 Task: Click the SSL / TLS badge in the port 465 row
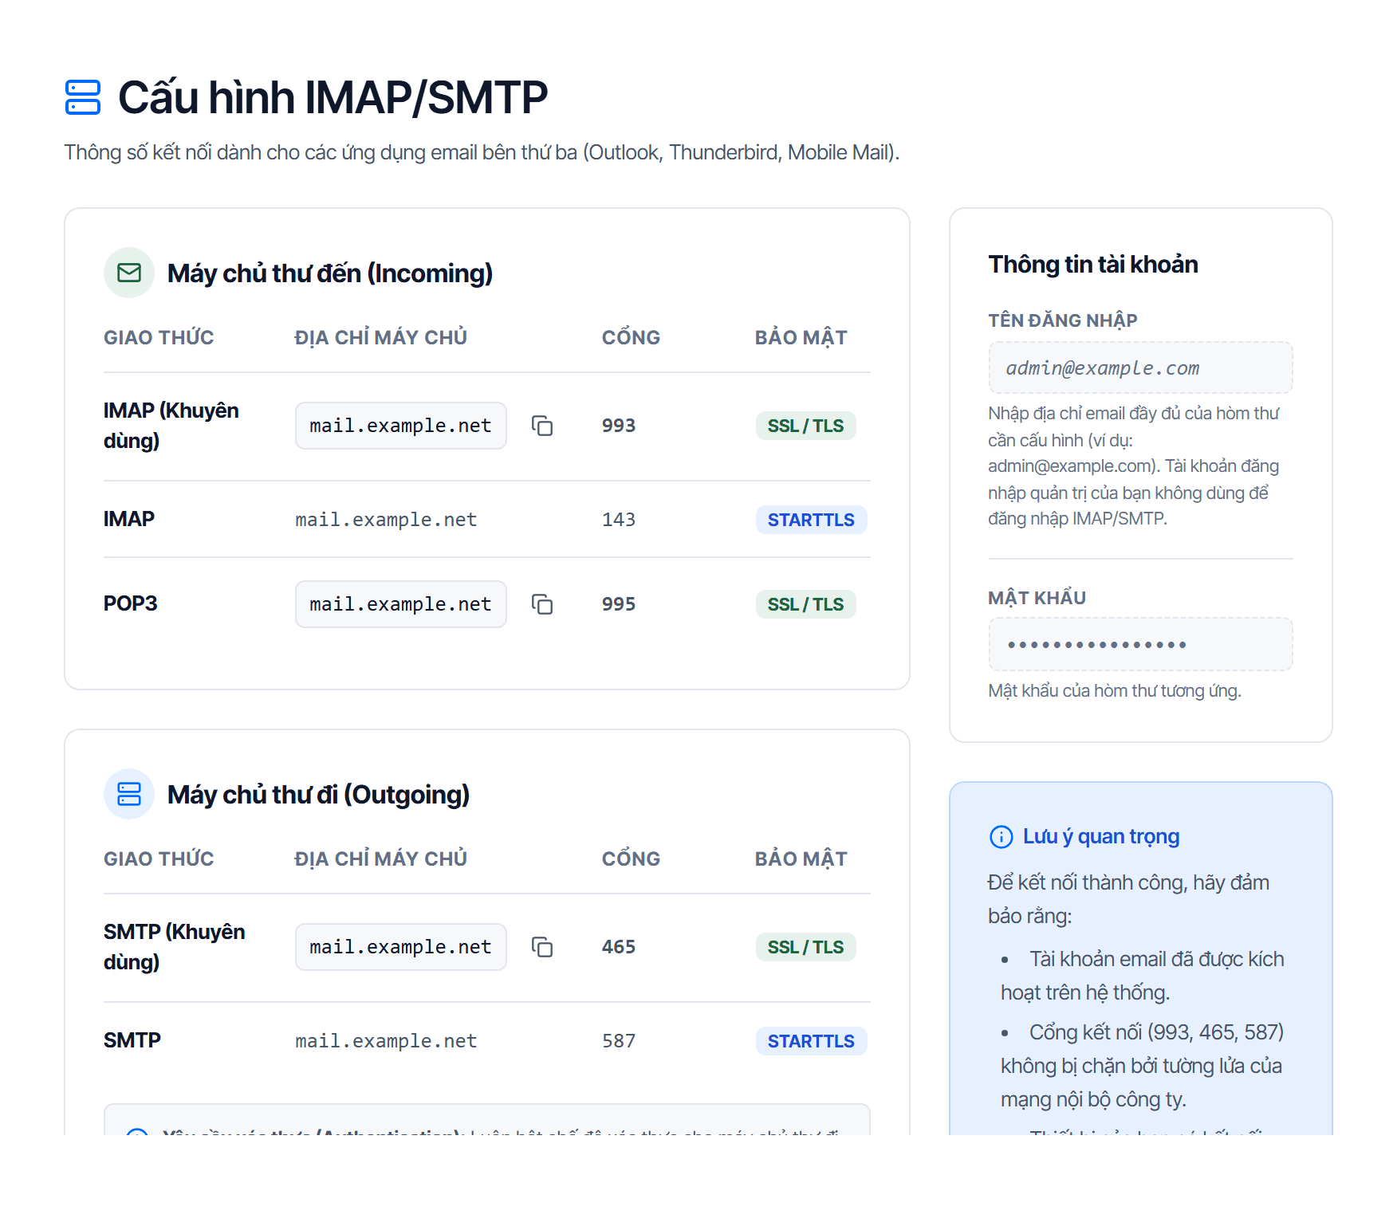click(805, 947)
